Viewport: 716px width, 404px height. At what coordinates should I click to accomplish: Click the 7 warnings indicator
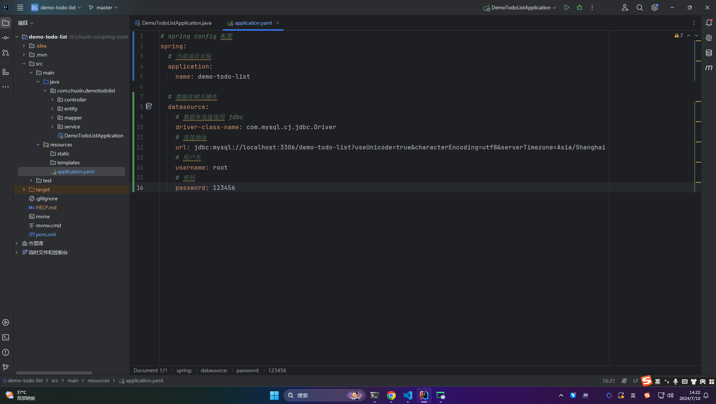coord(679,36)
